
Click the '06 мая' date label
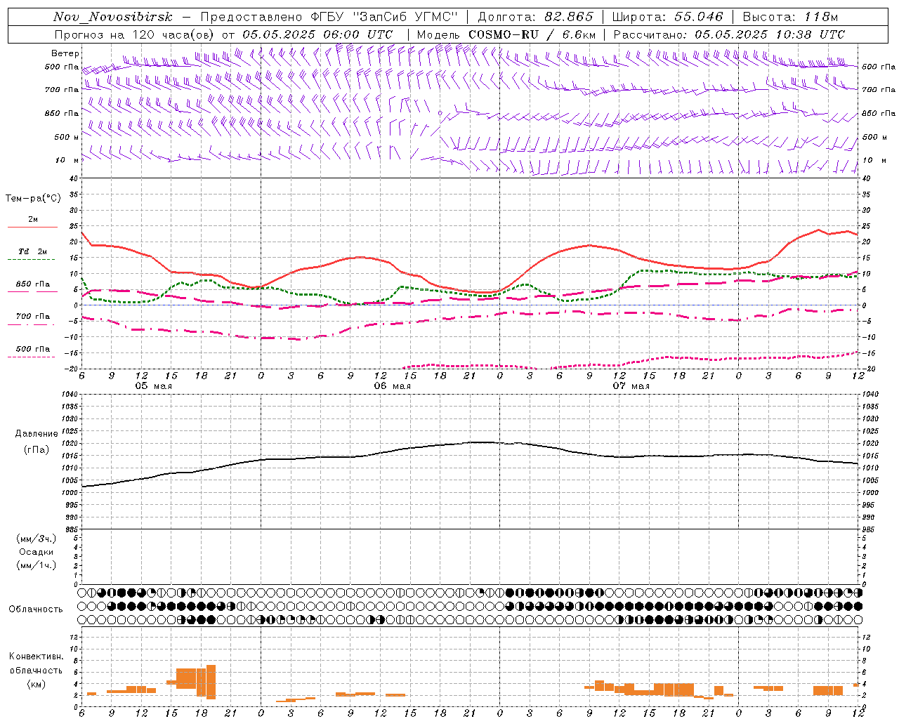pyautogui.click(x=393, y=386)
